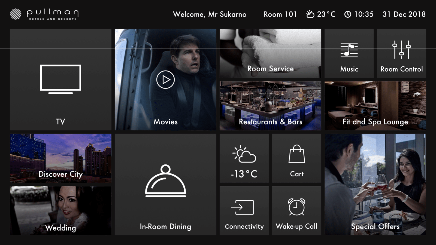Open the Wedding tile
Viewport: 436px width, 245px height.
60,210
